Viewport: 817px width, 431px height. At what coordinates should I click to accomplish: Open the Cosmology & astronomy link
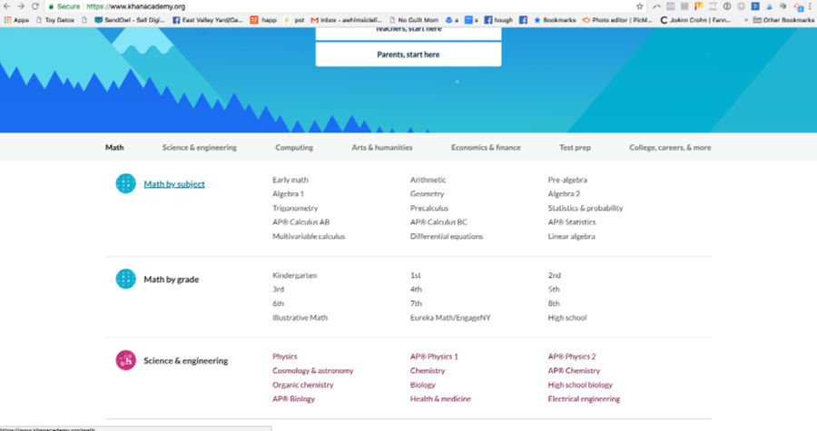tap(312, 370)
